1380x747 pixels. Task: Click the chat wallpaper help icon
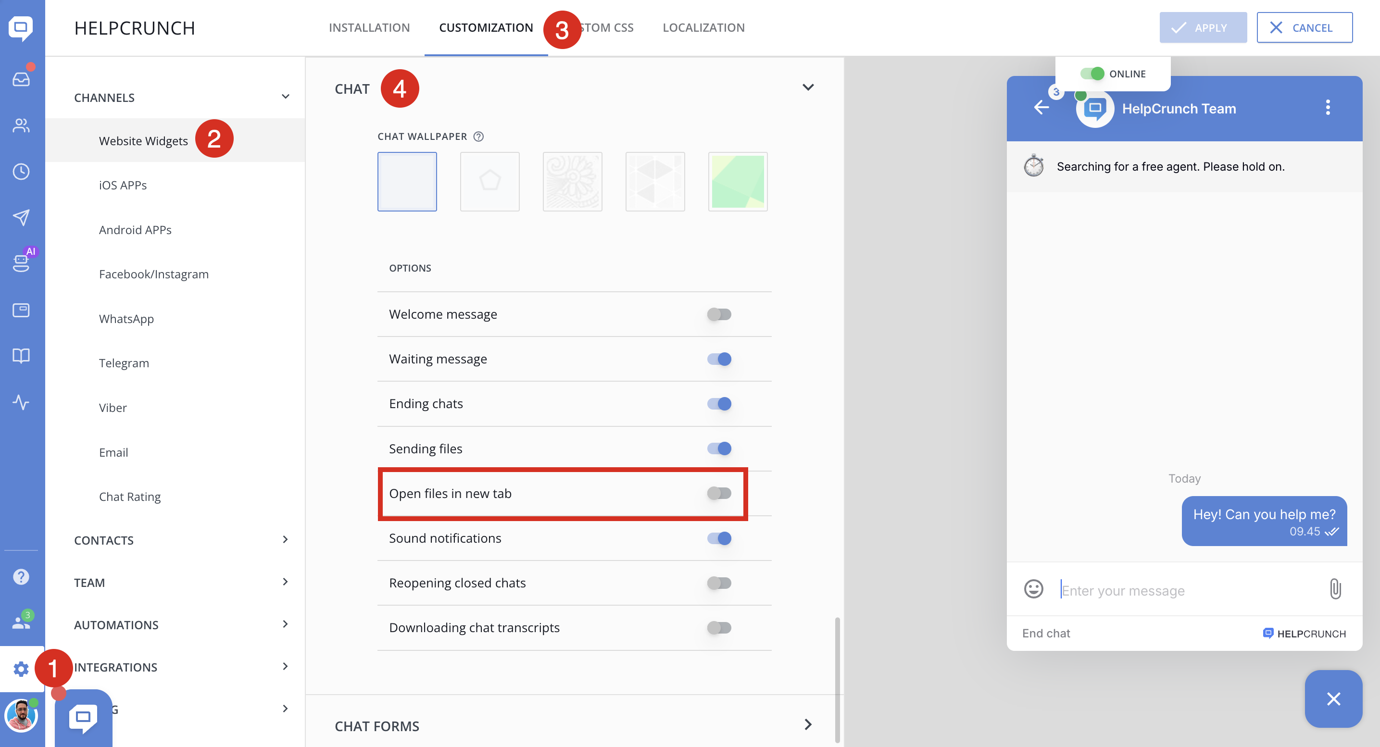[478, 137]
